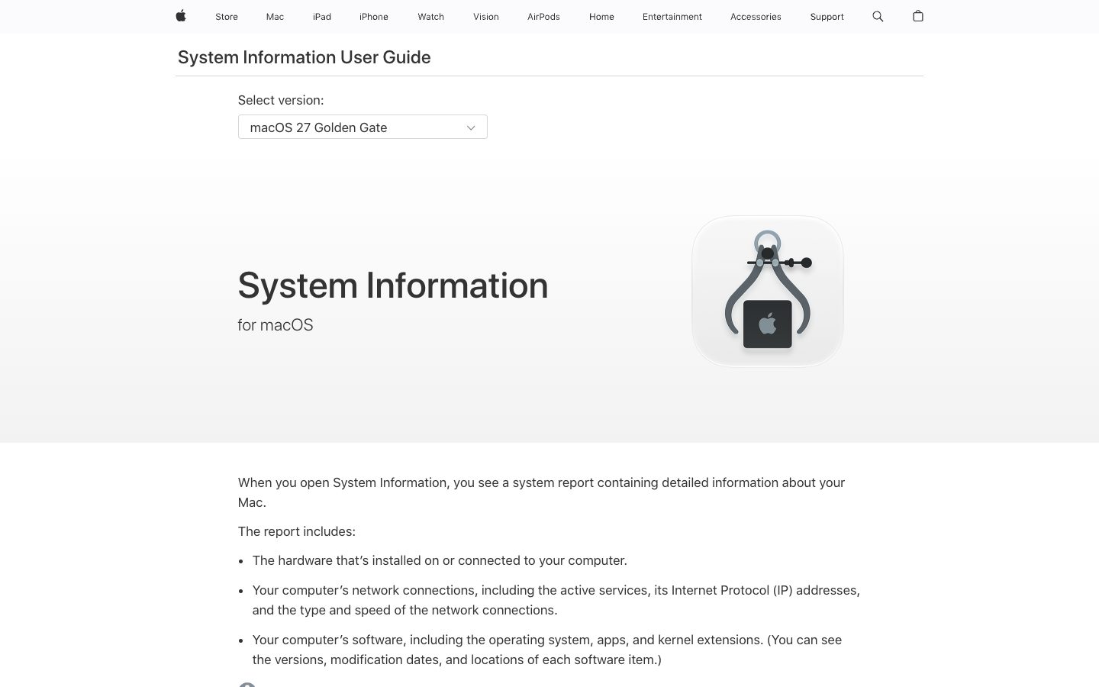The image size is (1099, 687).
Task: Open the shopping bag icon
Action: [918, 16]
